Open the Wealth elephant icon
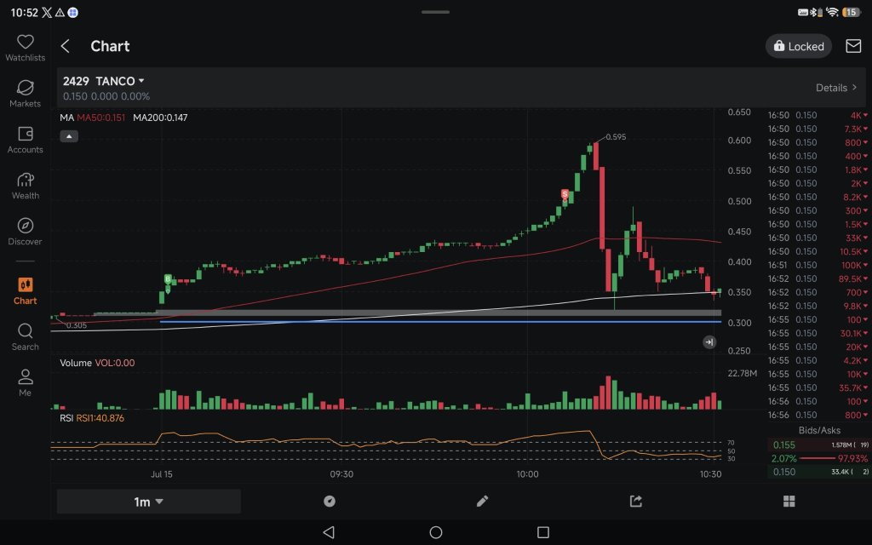The width and height of the screenshot is (872, 545). pyautogui.click(x=25, y=180)
